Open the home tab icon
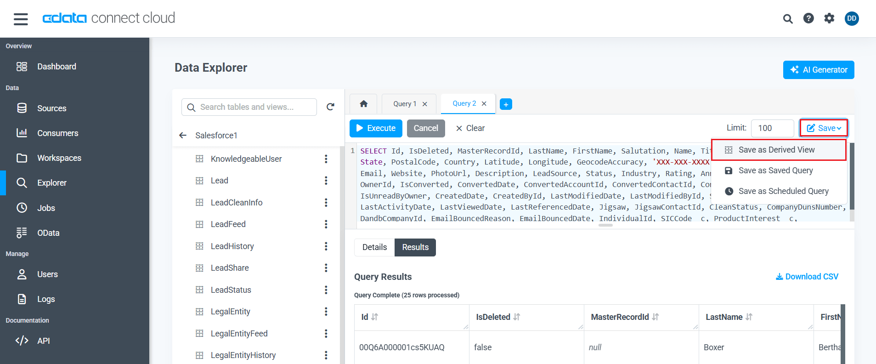876x364 pixels. (363, 104)
